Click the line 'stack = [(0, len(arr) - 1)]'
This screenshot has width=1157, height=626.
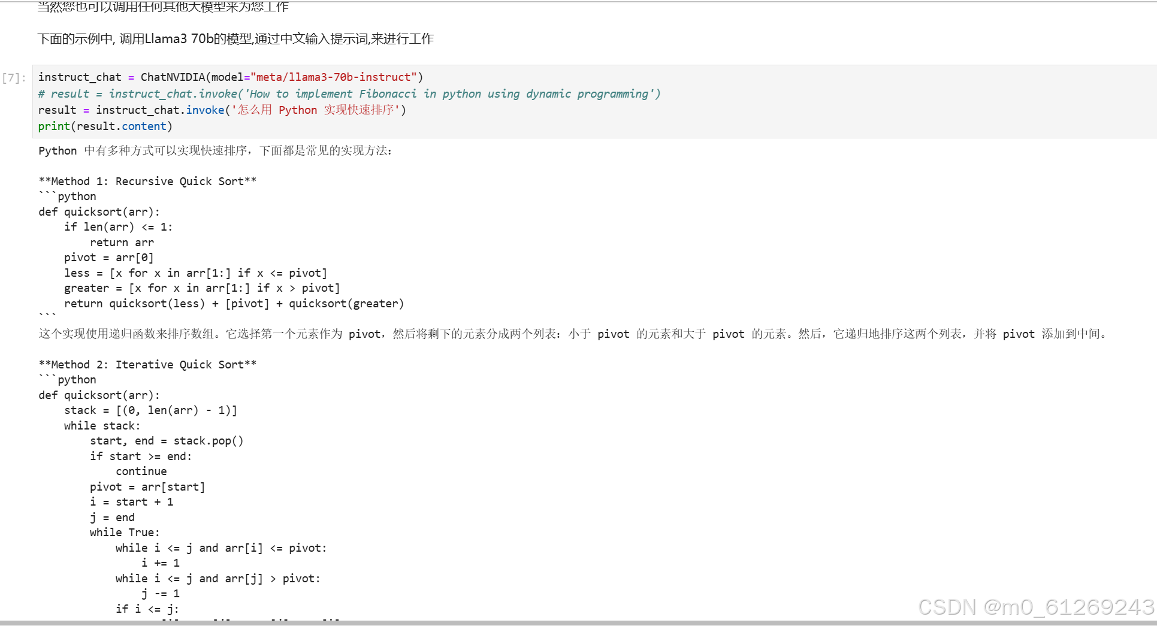tap(151, 410)
